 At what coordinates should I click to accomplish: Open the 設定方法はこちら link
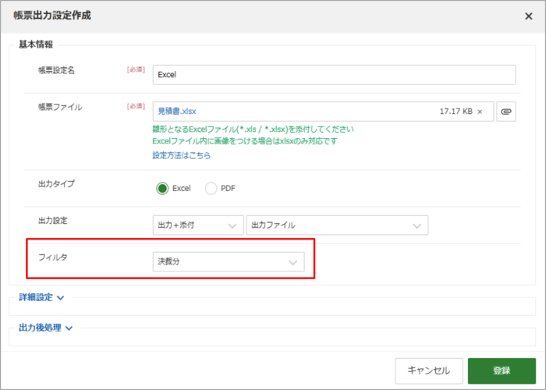182,155
